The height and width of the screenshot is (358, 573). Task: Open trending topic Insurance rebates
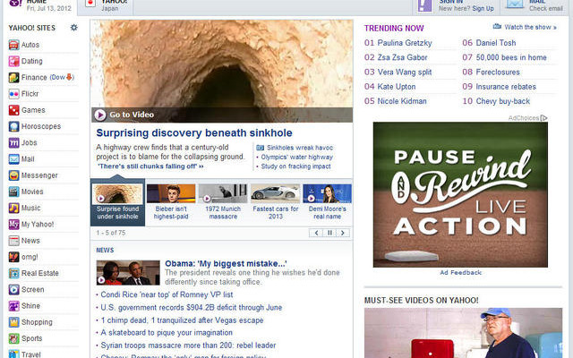click(x=506, y=87)
